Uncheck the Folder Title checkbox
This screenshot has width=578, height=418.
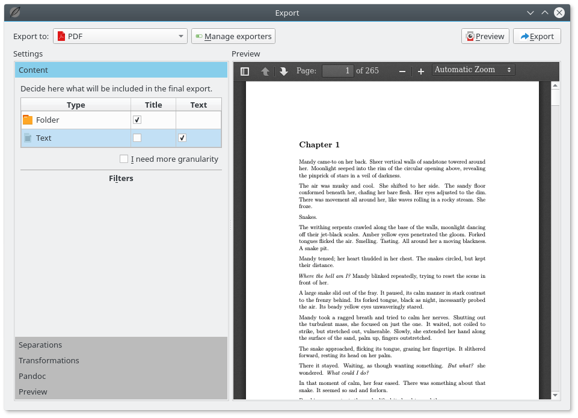point(137,120)
